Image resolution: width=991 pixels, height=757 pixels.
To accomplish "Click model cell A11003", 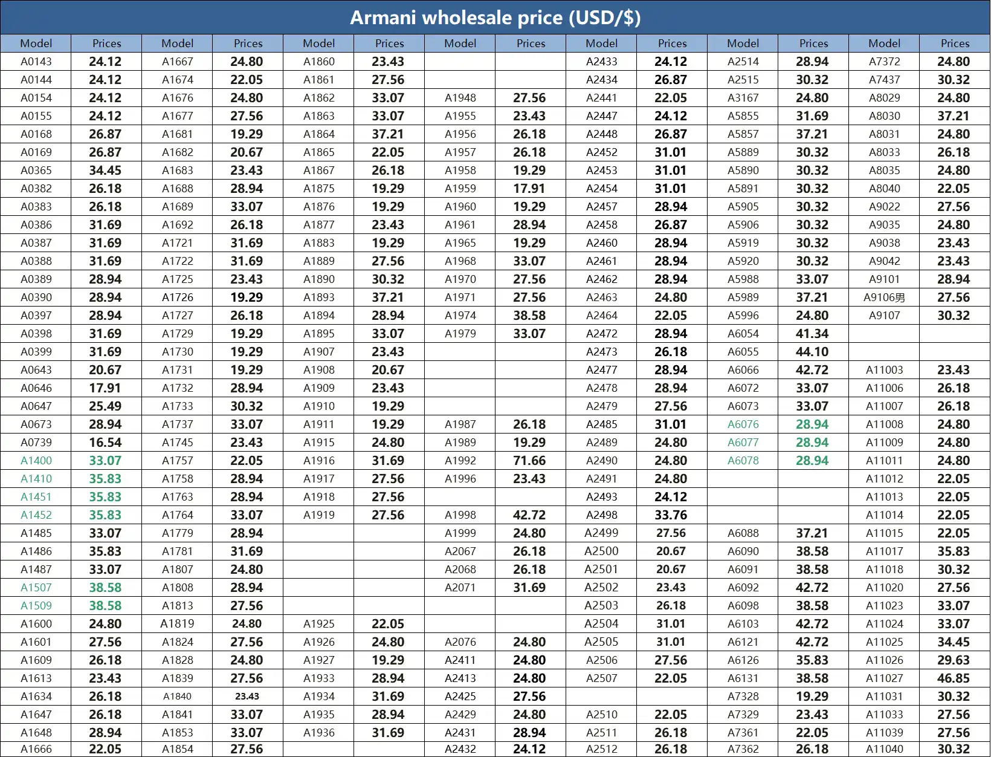I will [885, 370].
